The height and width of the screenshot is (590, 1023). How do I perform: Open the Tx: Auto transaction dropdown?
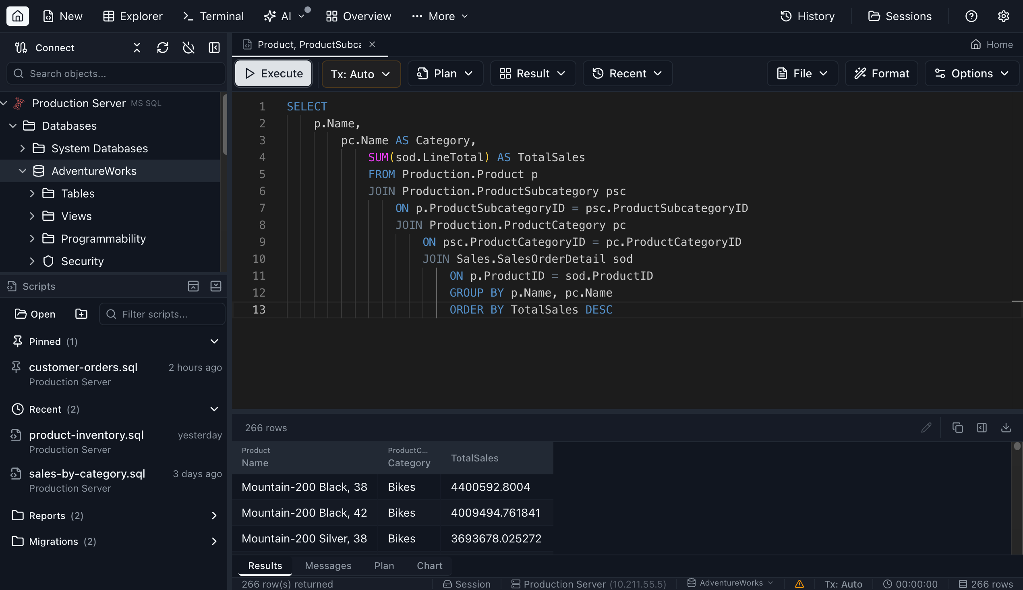tap(360, 74)
